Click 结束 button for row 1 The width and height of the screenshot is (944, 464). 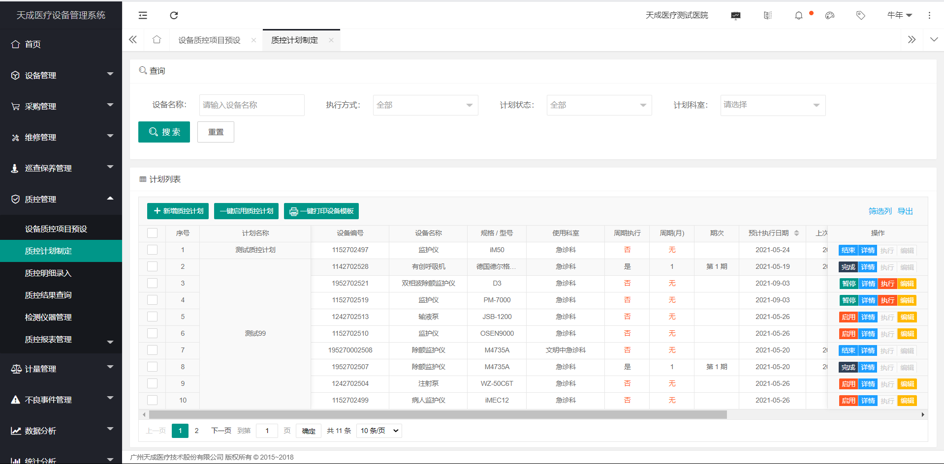click(x=848, y=251)
